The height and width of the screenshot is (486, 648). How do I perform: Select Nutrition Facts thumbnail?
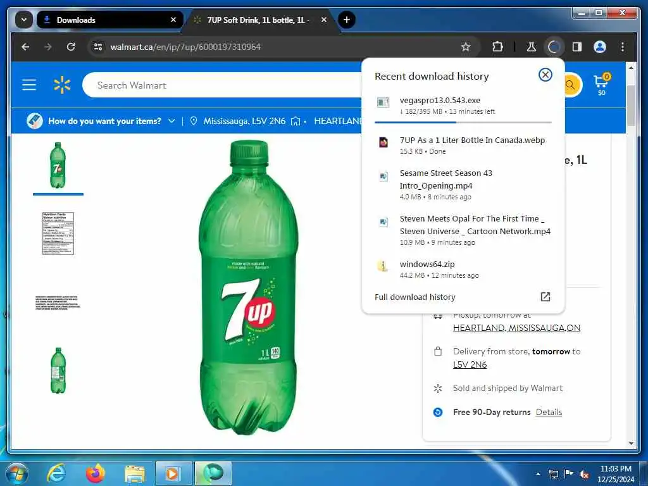(58, 234)
